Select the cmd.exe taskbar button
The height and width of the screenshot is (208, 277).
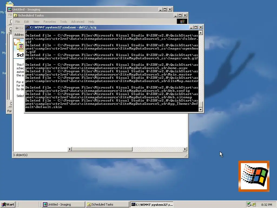(151, 204)
